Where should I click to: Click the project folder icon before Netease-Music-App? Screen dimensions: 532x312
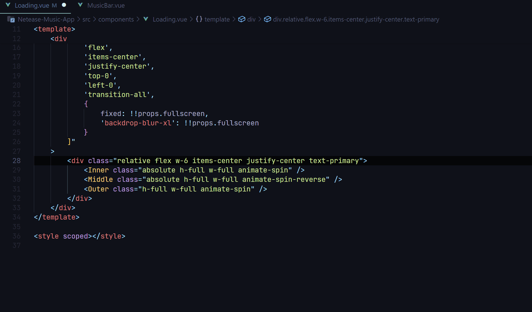coord(11,19)
